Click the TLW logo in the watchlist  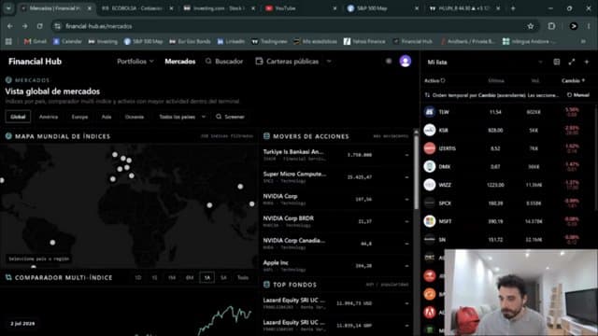pos(430,112)
